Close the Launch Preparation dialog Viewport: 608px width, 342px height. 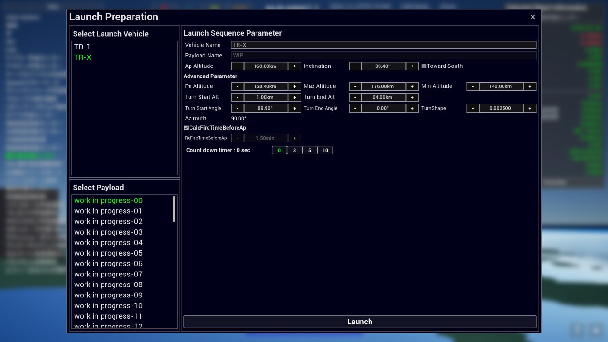(x=532, y=17)
